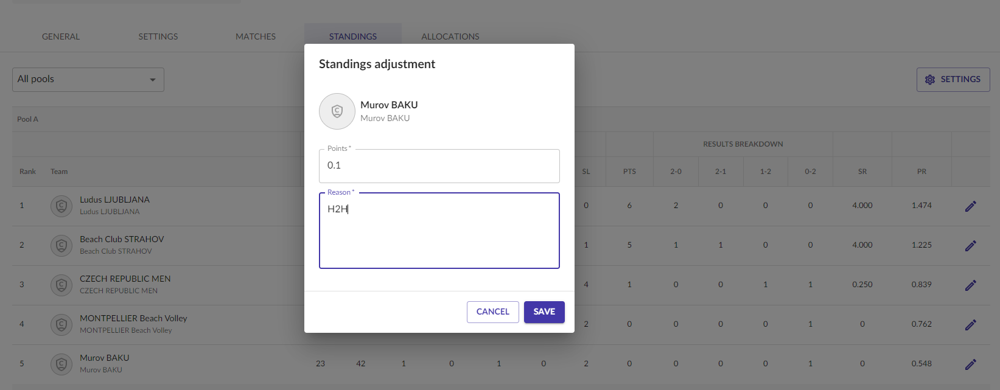The height and width of the screenshot is (390, 1000).
Task: Click the pencil icon for MONTPELLIER Beach Volley
Action: pos(971,325)
